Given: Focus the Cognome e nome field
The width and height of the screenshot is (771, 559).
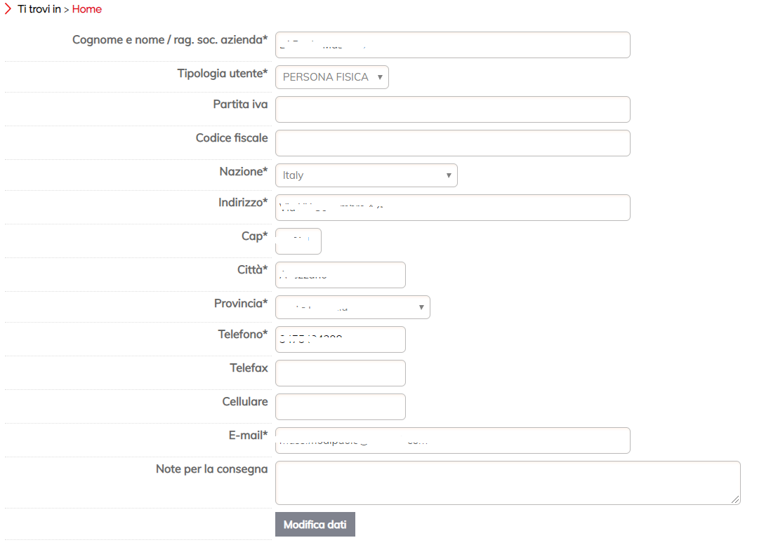Looking at the screenshot, I should [x=452, y=45].
